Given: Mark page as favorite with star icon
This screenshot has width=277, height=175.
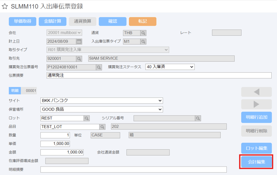Looking at the screenshot, I should tap(5, 6).
